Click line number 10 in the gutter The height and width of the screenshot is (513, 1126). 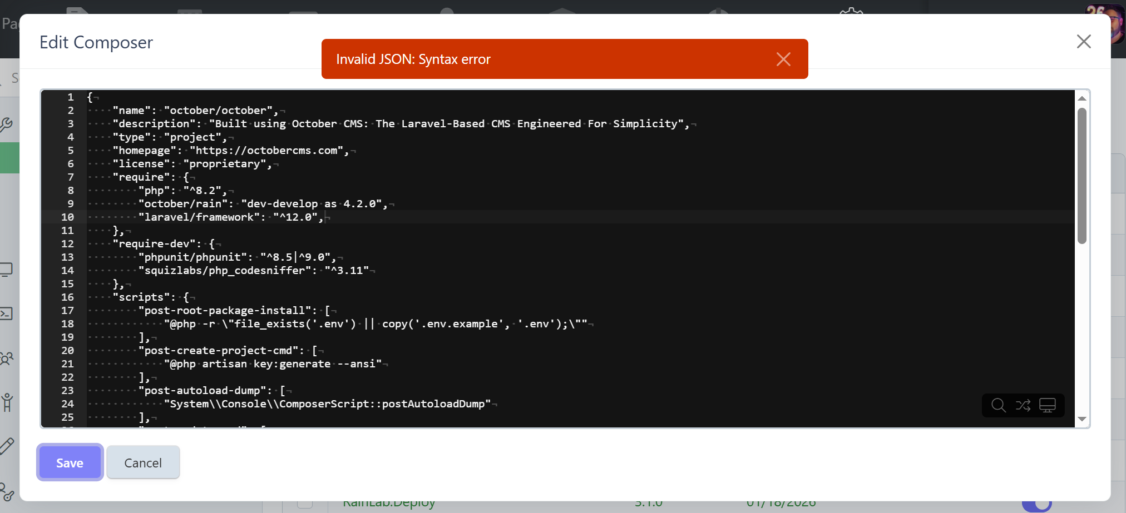67,217
